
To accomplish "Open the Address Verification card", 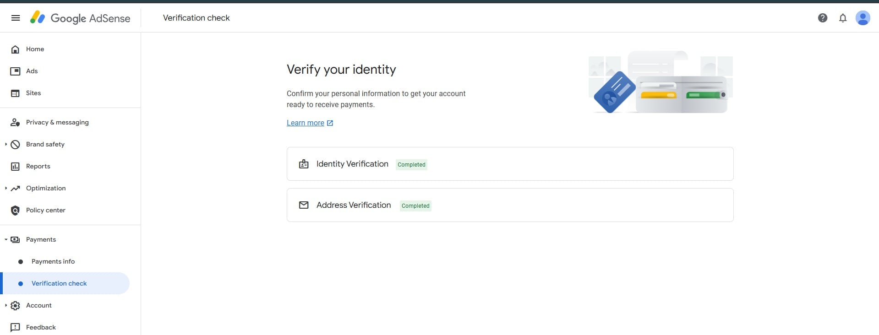I will (x=509, y=205).
